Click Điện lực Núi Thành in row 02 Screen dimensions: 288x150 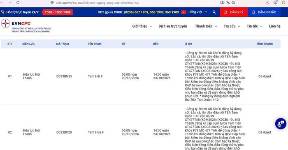click(31, 132)
